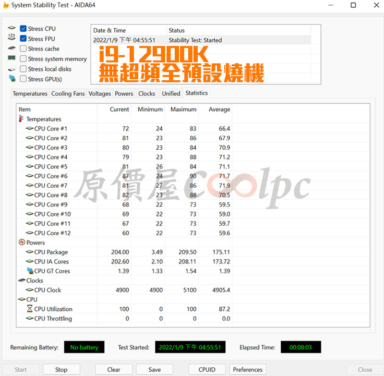Click the chip icon of CPU Clock
Screen dimensions: 384x376
click(30, 290)
